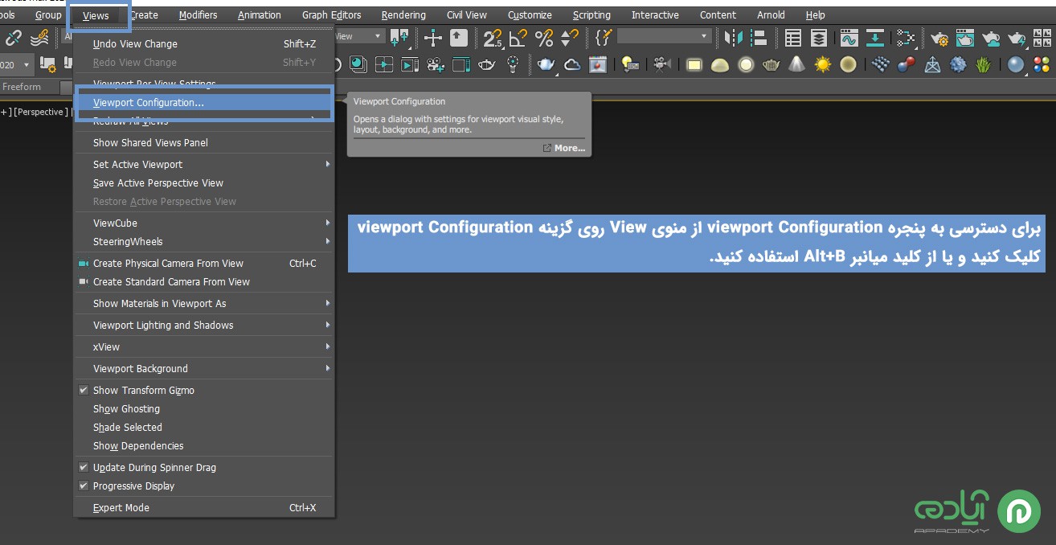
Task: Toggle the Percent Snap icon
Action: [544, 37]
